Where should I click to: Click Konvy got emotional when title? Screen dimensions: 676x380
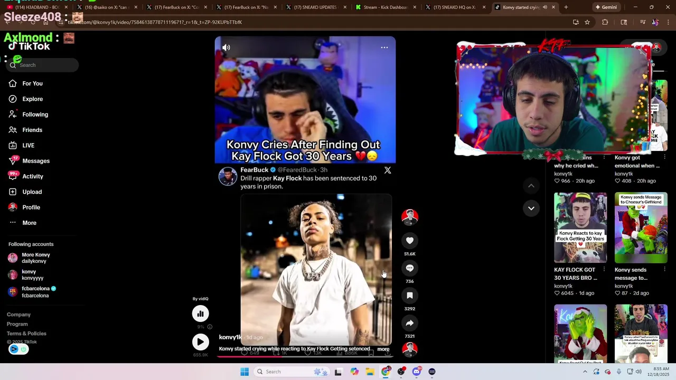[x=637, y=161]
